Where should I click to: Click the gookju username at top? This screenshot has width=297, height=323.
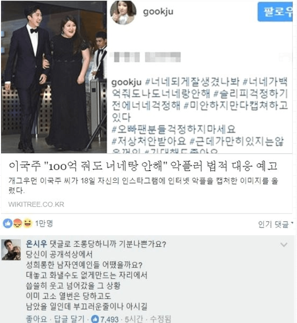tap(158, 12)
